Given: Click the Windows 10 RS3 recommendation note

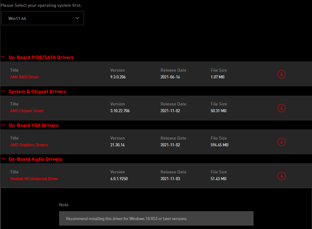Looking at the screenshot, I should (156, 219).
